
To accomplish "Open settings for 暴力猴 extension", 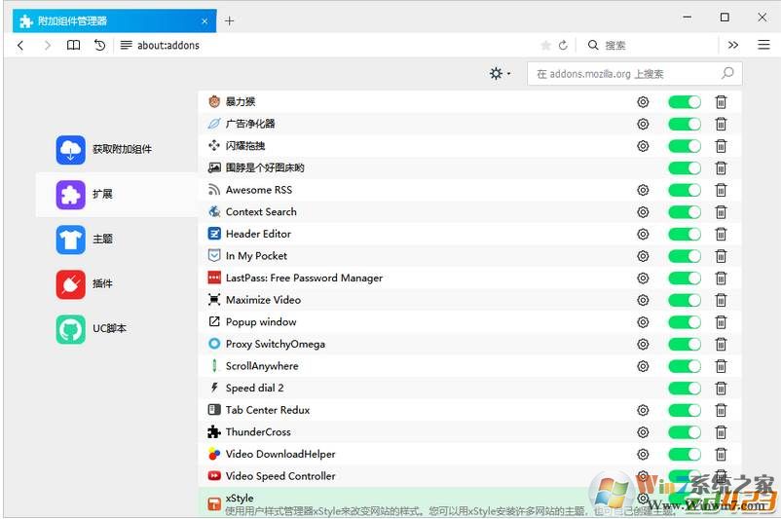I will tap(643, 102).
